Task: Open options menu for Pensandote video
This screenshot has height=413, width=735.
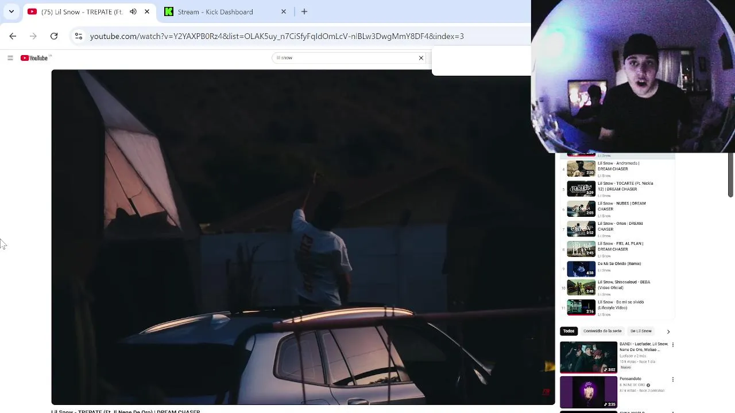Action: pos(673,379)
